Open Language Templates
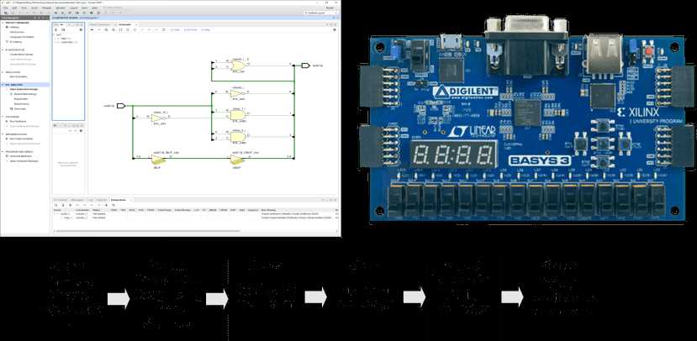697x341 pixels. pyautogui.click(x=22, y=37)
